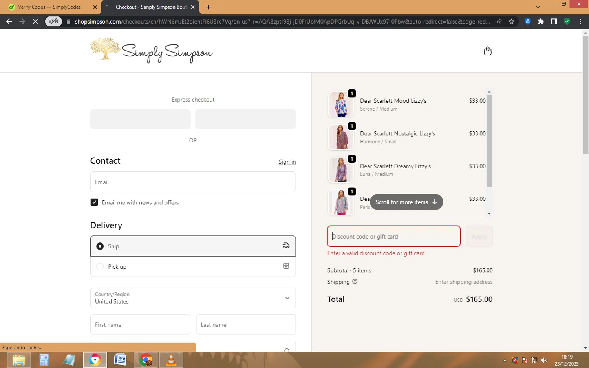Viewport: 589px width, 368px height.
Task: Focus the Last name field
Action: pos(246,324)
